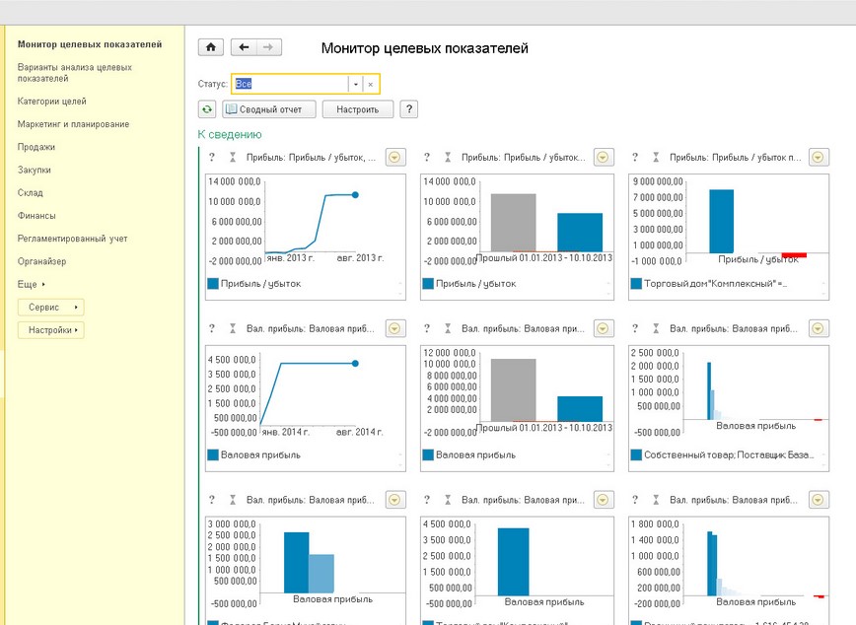Click the green refresh icon
The image size is (856, 625).
(x=207, y=109)
